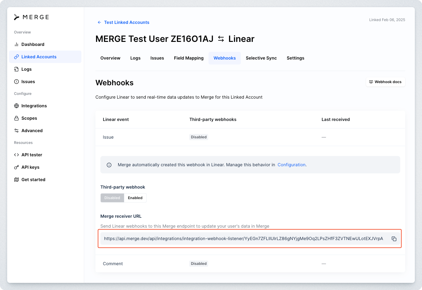This screenshot has height=290, width=422.
Task: Click the API keys key icon
Action: click(16, 167)
